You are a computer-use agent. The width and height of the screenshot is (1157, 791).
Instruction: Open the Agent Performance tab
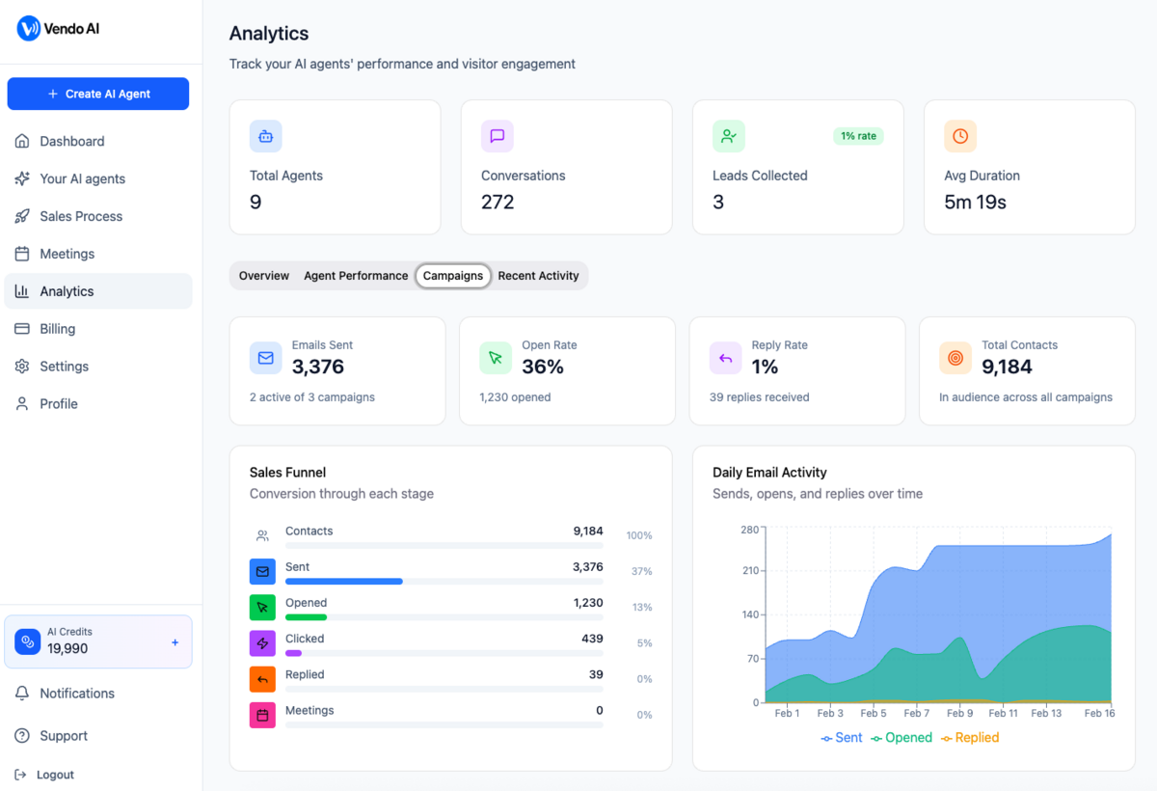coord(356,276)
